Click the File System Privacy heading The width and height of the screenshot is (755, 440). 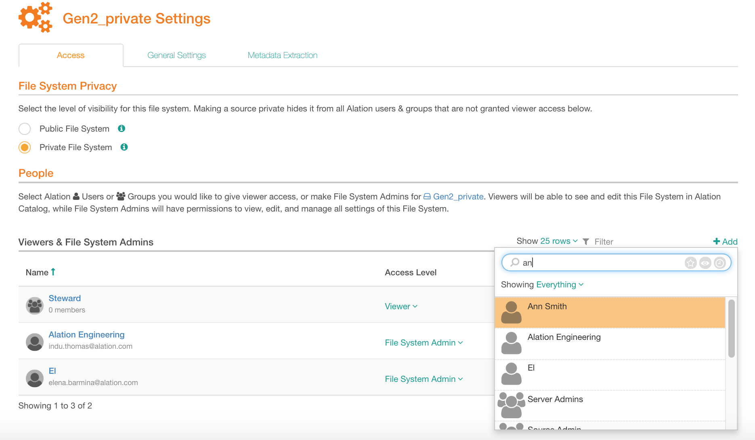point(67,86)
